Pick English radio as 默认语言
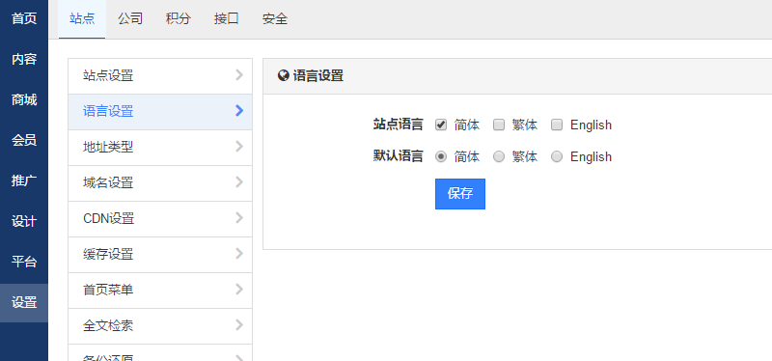 coord(557,156)
